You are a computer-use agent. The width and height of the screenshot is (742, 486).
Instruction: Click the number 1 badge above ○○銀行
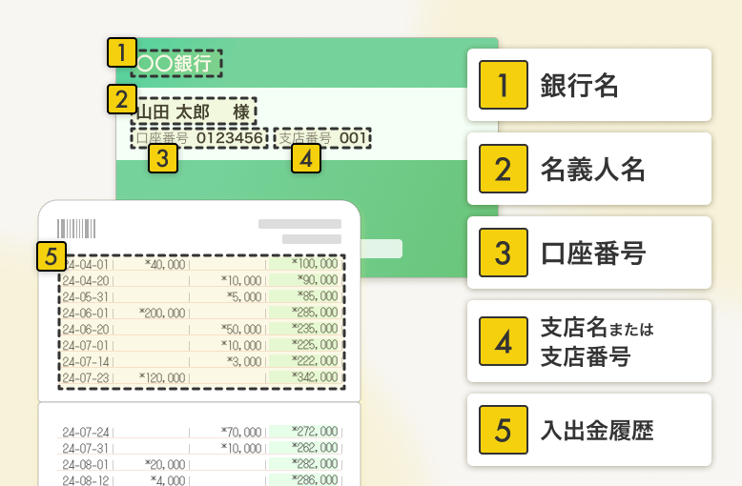[x=121, y=51]
